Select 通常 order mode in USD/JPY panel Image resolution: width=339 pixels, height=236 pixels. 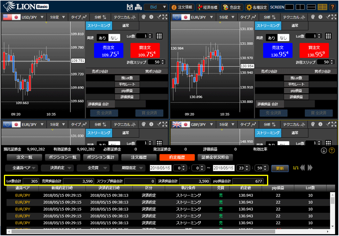click(x=126, y=25)
